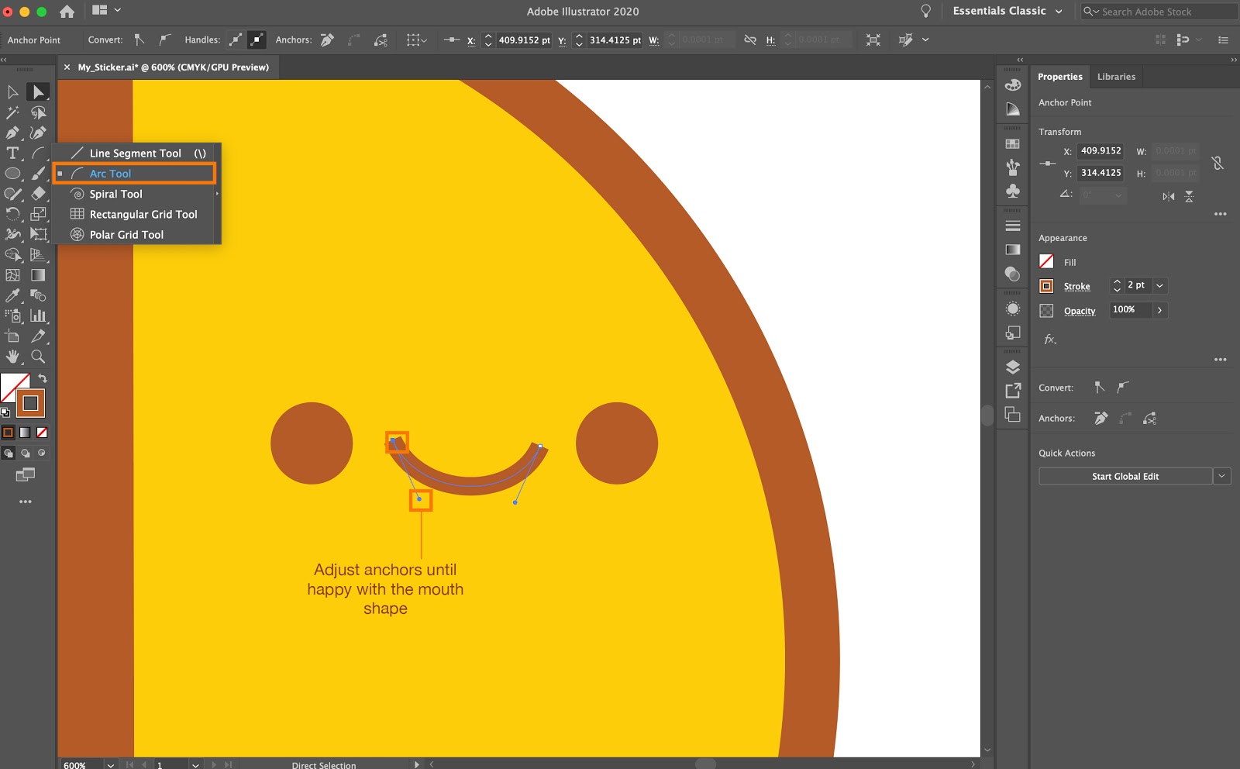
Task: Pick the Paintbrush tool
Action: (x=38, y=174)
